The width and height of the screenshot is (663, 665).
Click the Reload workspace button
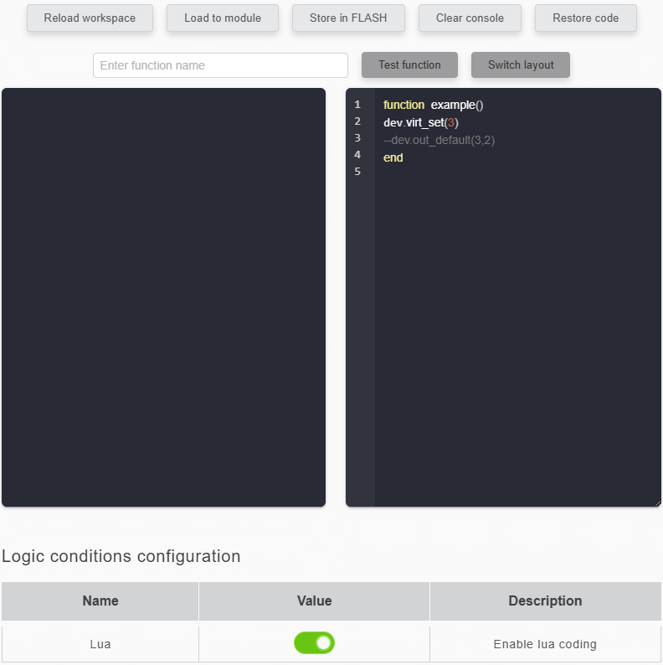coord(90,18)
